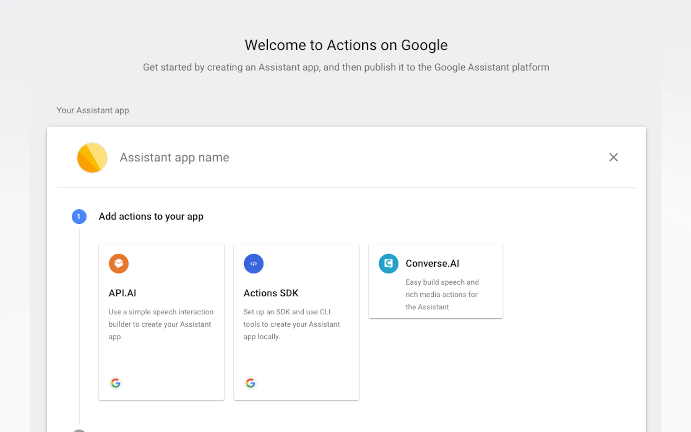Close the Assistant app card with X

coord(613,157)
